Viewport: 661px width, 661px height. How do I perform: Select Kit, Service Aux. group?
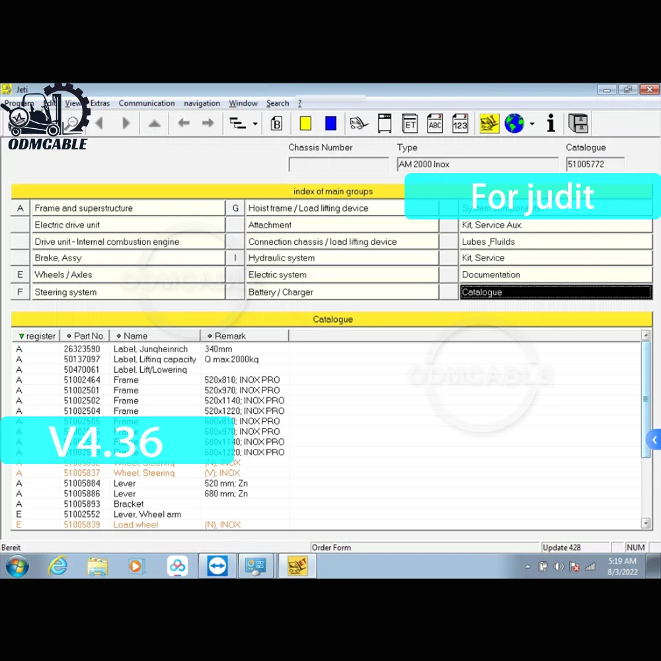[556, 225]
